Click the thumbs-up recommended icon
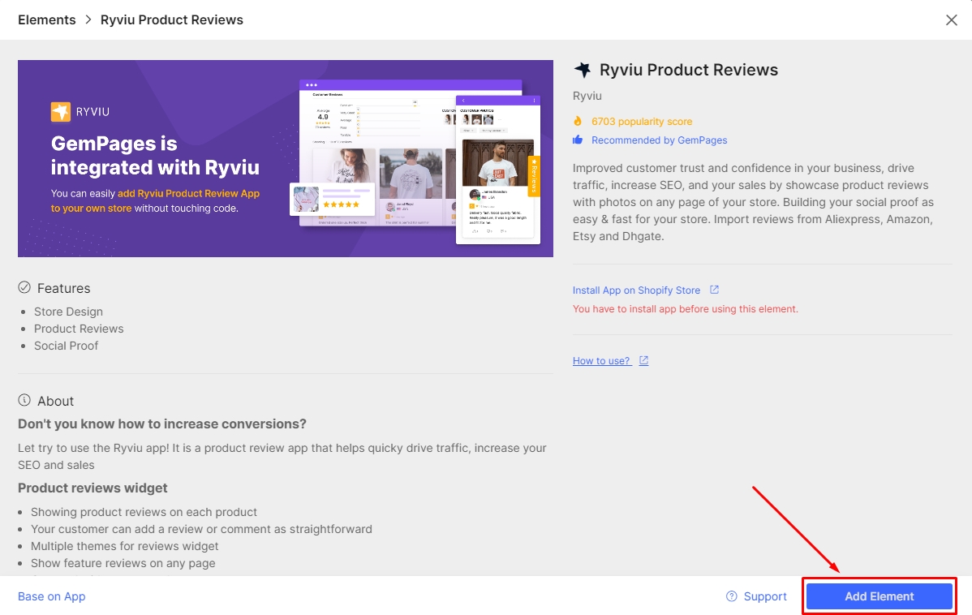Image resolution: width=972 pixels, height=615 pixels. pos(578,140)
